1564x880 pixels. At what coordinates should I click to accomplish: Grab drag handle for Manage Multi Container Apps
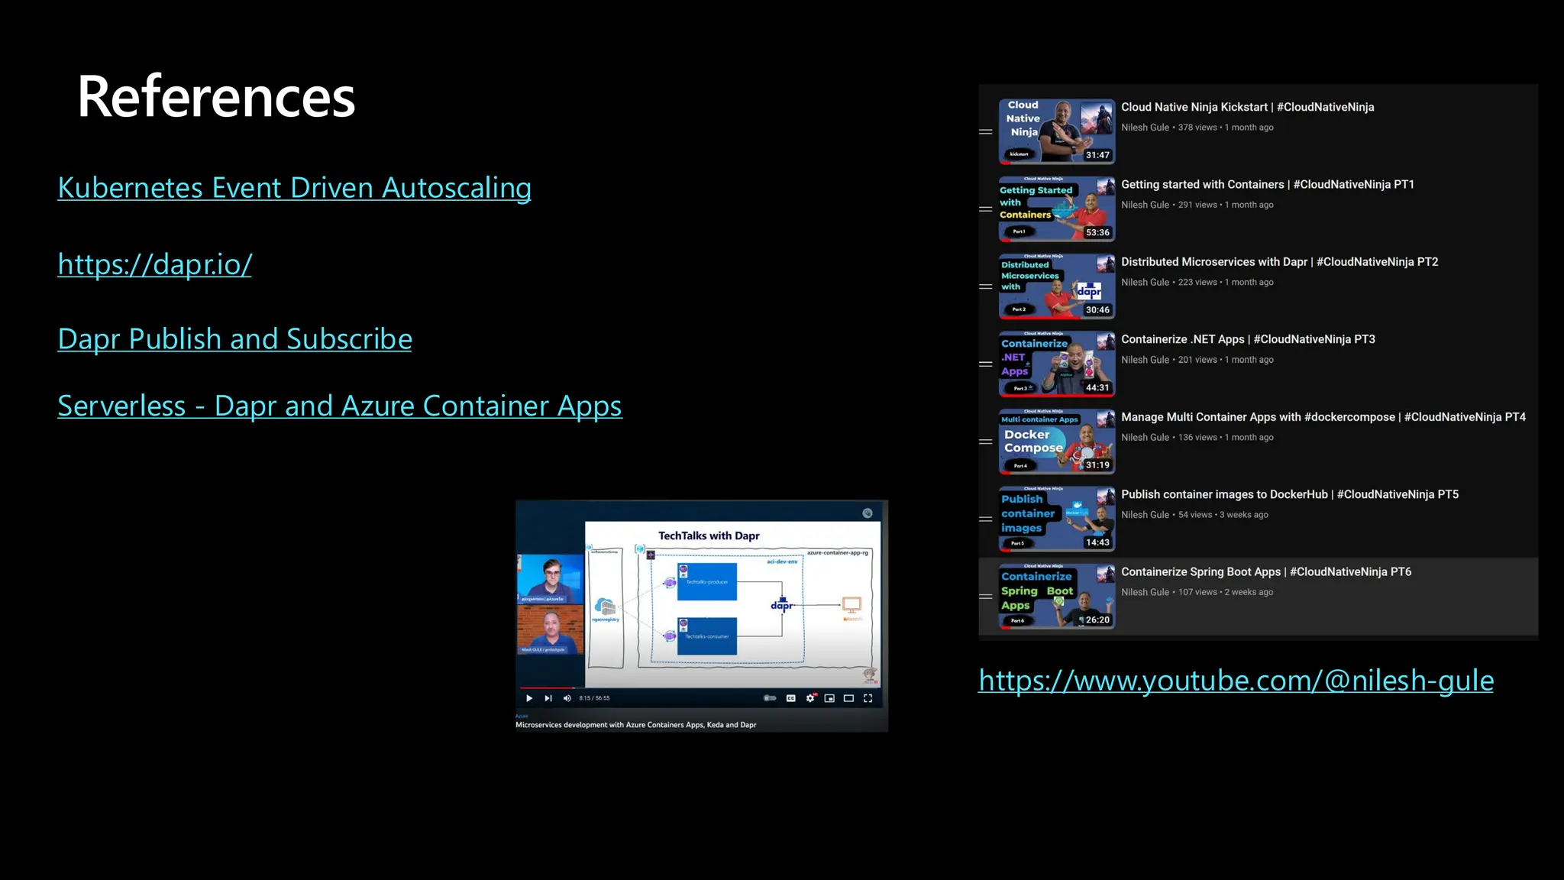pyautogui.click(x=986, y=442)
